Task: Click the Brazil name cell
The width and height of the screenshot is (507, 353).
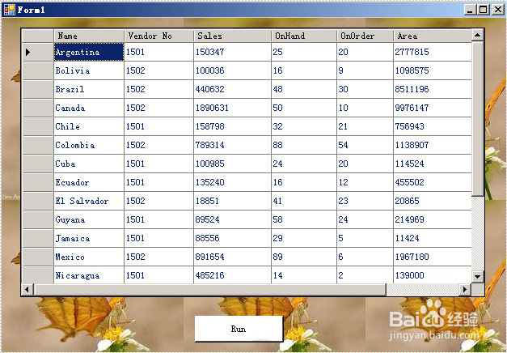Action: click(89, 89)
